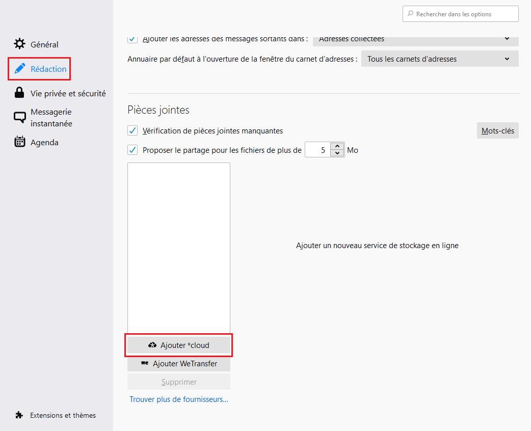The height and width of the screenshot is (431, 531).
Task: Disable vérification de pièces jointes manquantes
Action: pos(132,130)
